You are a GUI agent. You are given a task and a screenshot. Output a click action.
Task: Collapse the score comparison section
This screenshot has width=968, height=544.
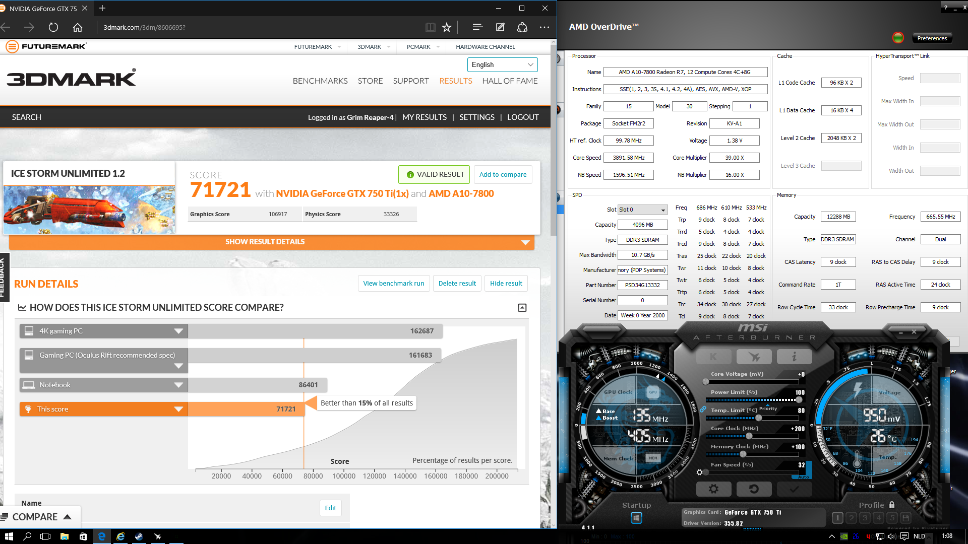click(x=522, y=307)
